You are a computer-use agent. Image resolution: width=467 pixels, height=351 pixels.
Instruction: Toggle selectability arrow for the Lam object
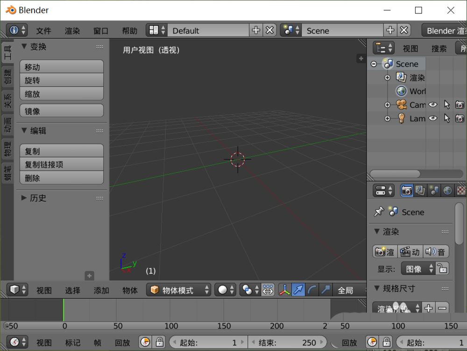pyautogui.click(x=447, y=119)
